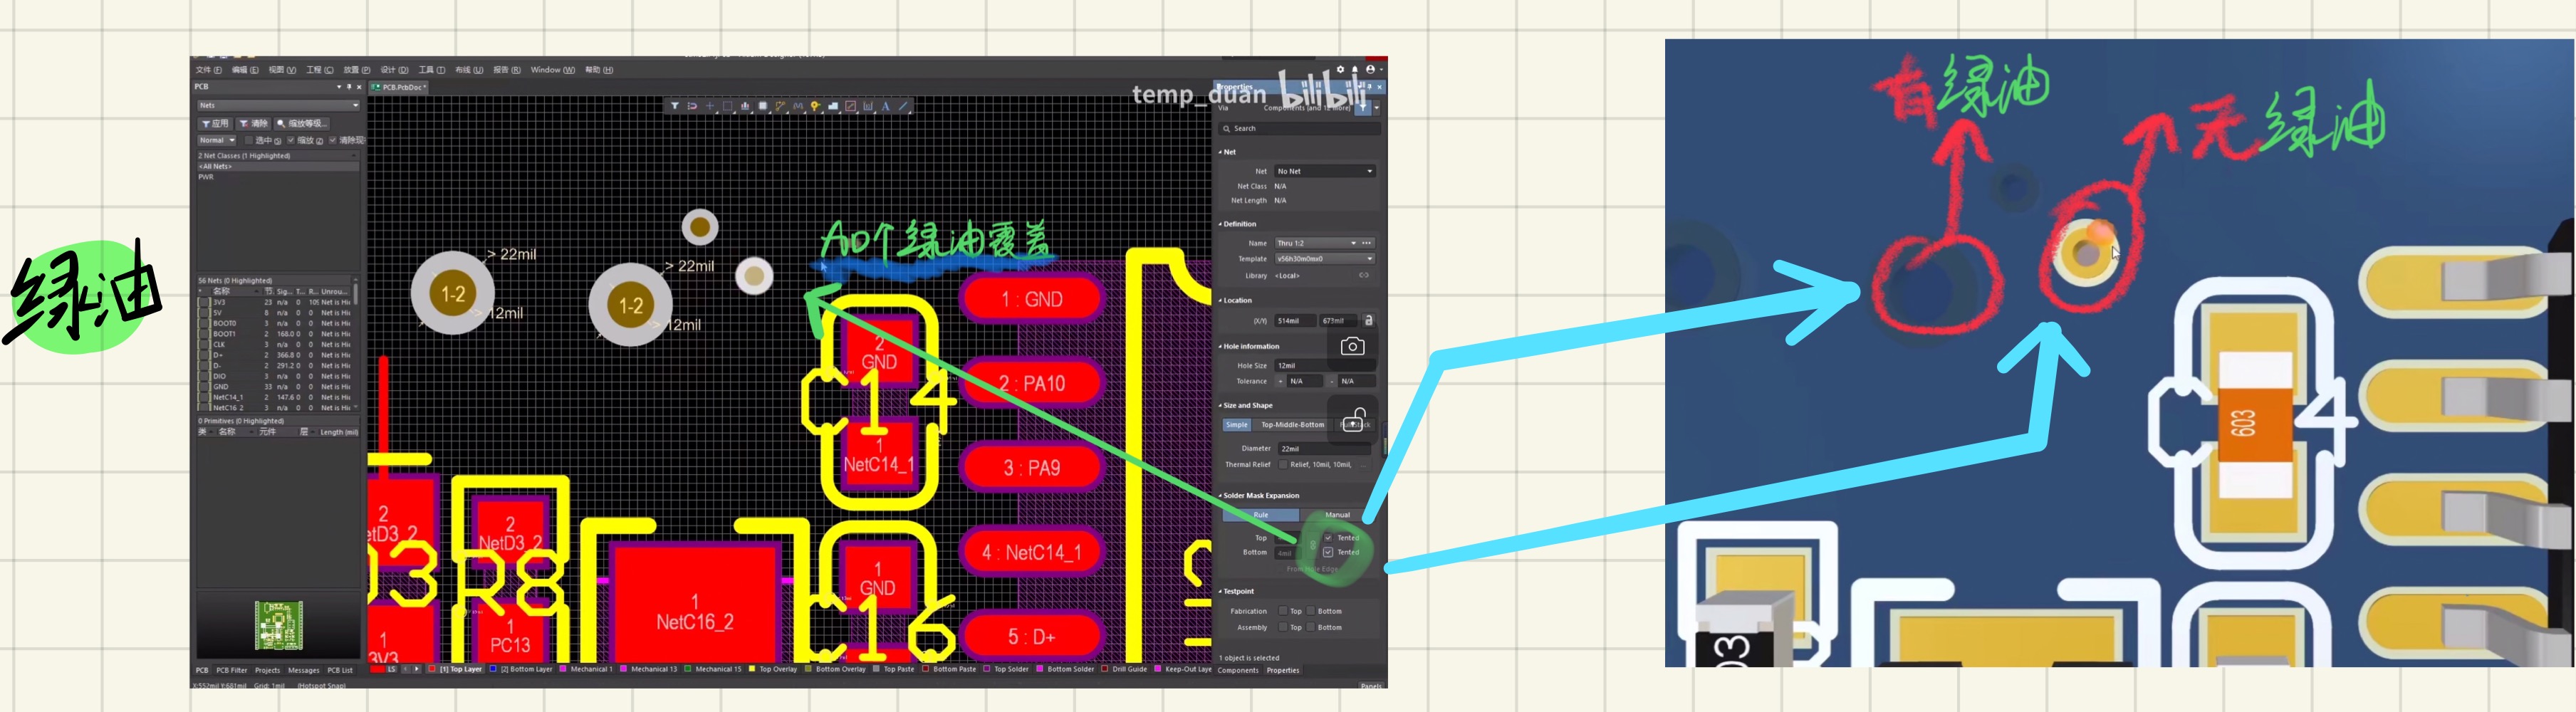Pin the PCB panel

[349, 87]
